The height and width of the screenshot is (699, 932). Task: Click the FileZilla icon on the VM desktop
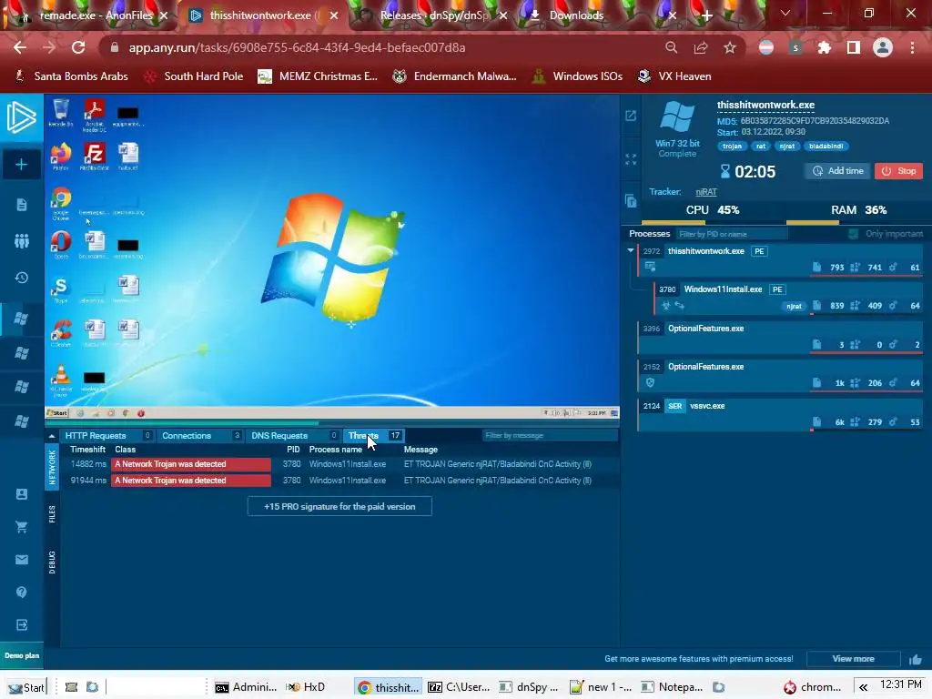pos(94,157)
